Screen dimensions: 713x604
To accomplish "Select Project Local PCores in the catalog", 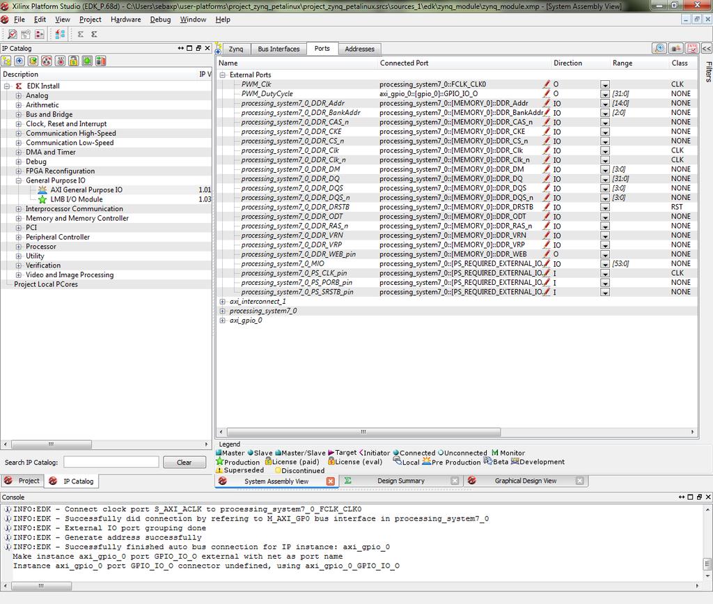I will (46, 285).
